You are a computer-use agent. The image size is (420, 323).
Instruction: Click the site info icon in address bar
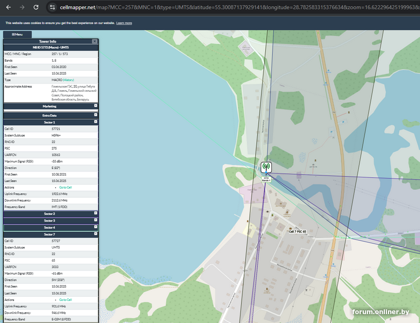(x=52, y=7)
